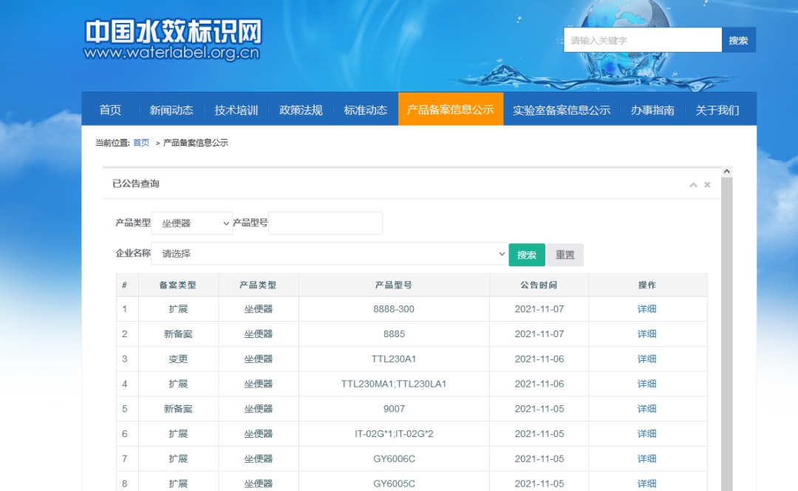Click the scrollbar up arrow

(726, 172)
